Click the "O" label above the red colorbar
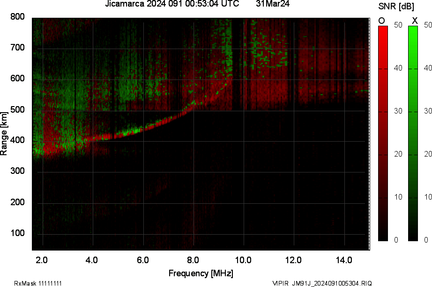The image size is (432, 287). click(x=382, y=21)
